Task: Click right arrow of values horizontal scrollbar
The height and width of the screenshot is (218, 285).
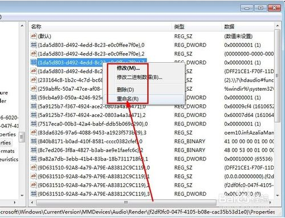Action: point(271,203)
